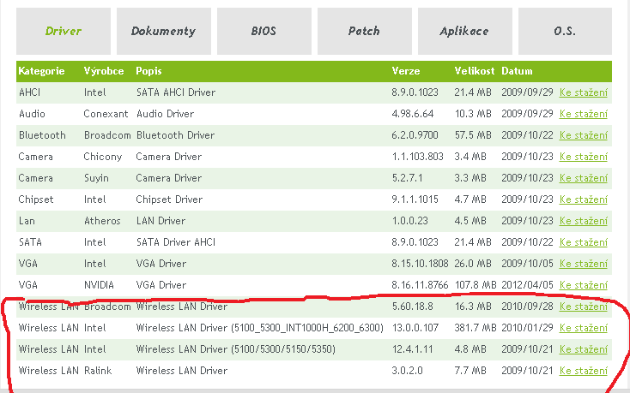Download Intel Wireless LAN Driver (5100/5300/5150/5350)
This screenshot has width=630, height=393.
(x=583, y=349)
